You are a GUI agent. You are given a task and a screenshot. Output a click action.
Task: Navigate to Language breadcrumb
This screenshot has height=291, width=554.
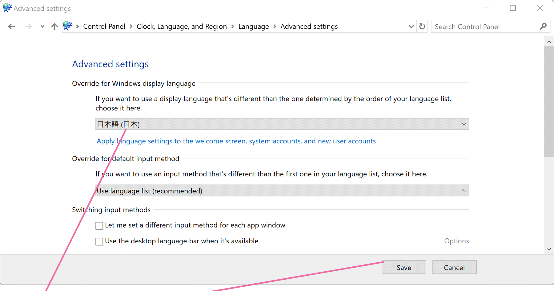pos(254,26)
